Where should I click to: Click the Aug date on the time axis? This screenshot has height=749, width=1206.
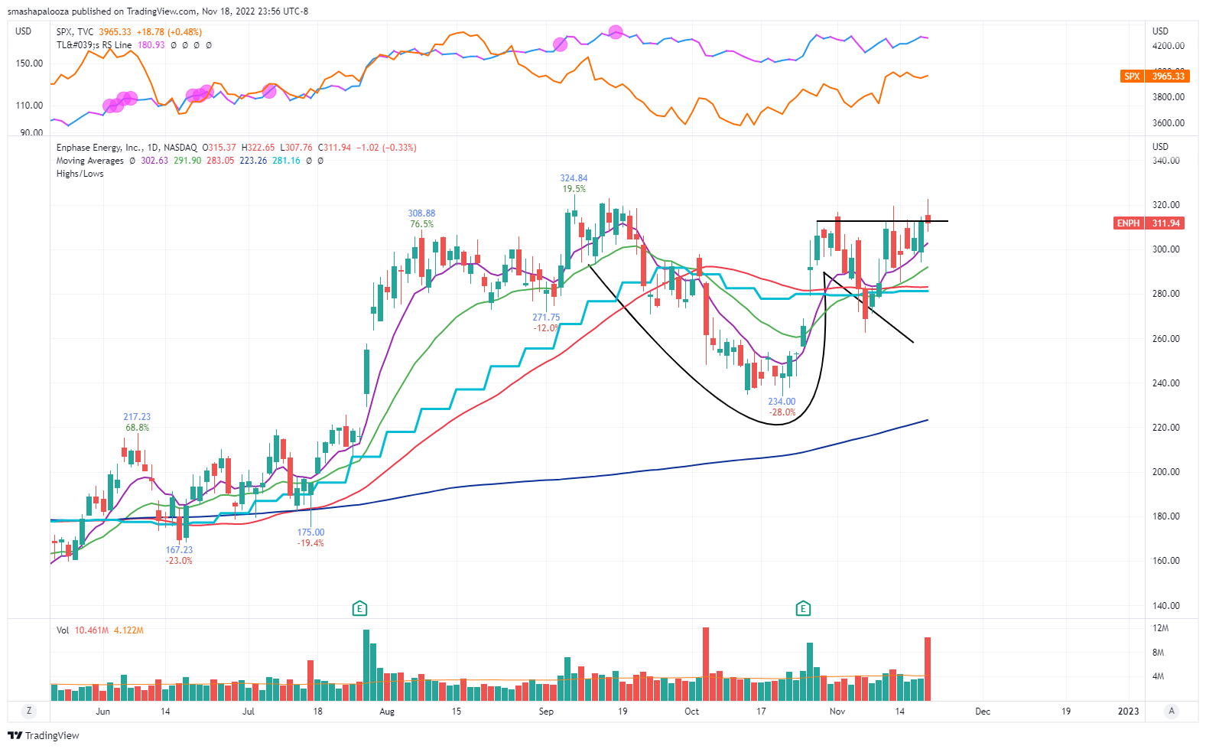(x=387, y=712)
